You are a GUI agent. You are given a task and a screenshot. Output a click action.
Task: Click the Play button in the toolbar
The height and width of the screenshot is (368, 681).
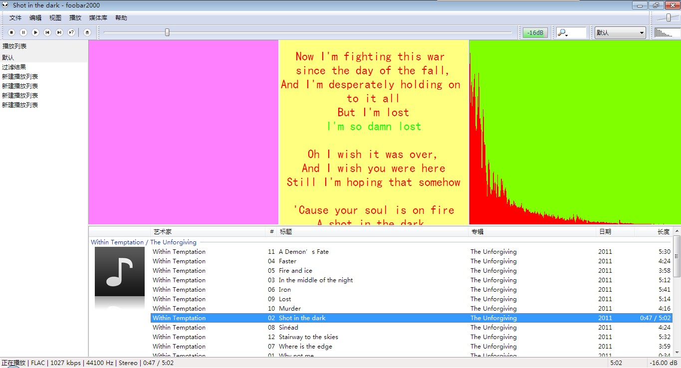point(35,32)
